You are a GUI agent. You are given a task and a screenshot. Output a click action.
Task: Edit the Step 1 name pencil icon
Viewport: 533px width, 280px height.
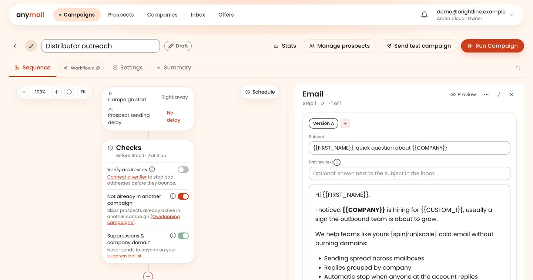[322, 104]
